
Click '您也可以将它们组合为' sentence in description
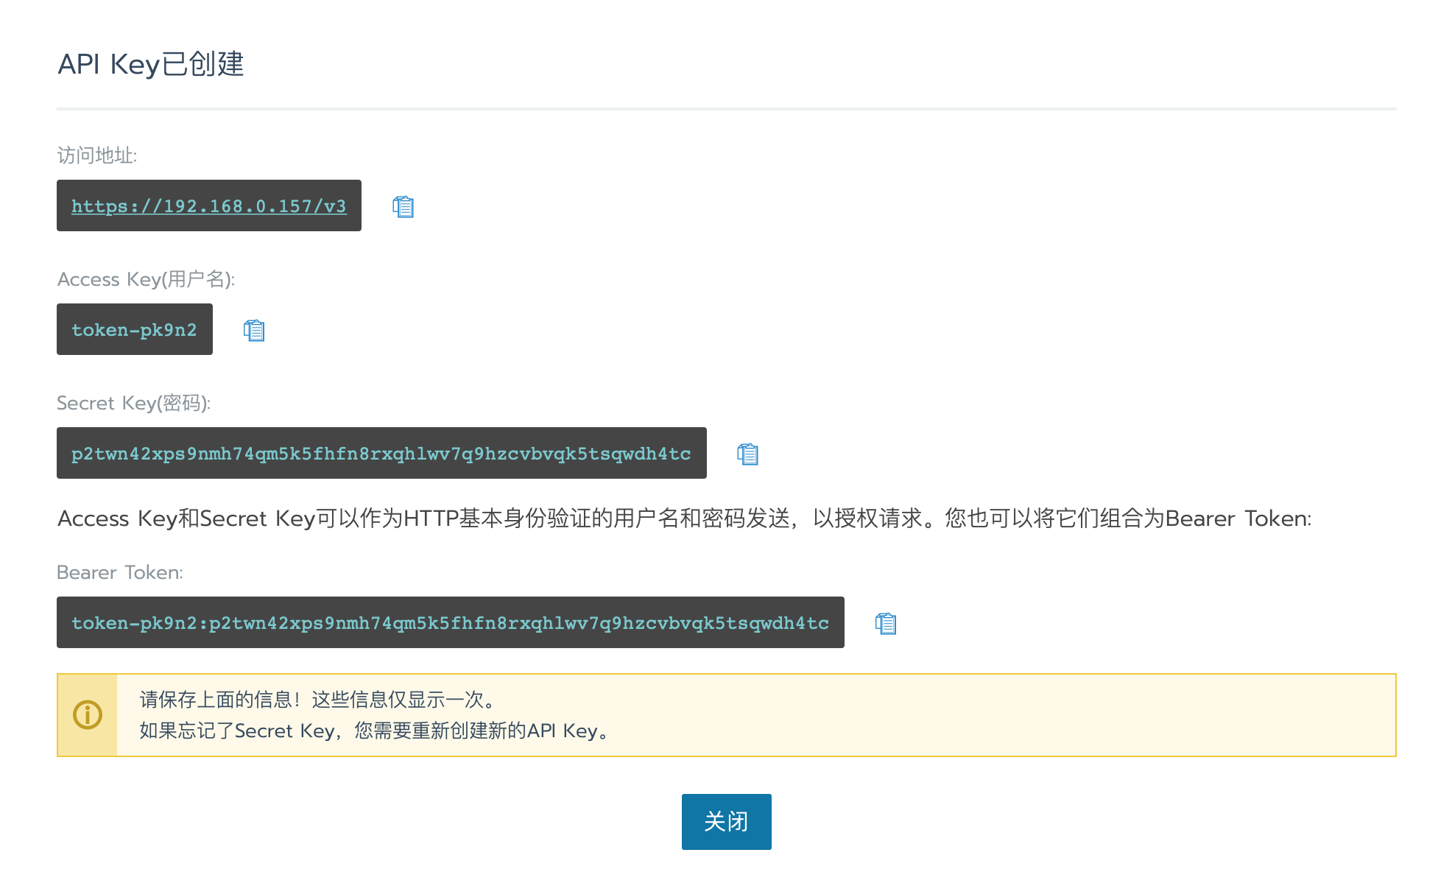pos(1053,518)
